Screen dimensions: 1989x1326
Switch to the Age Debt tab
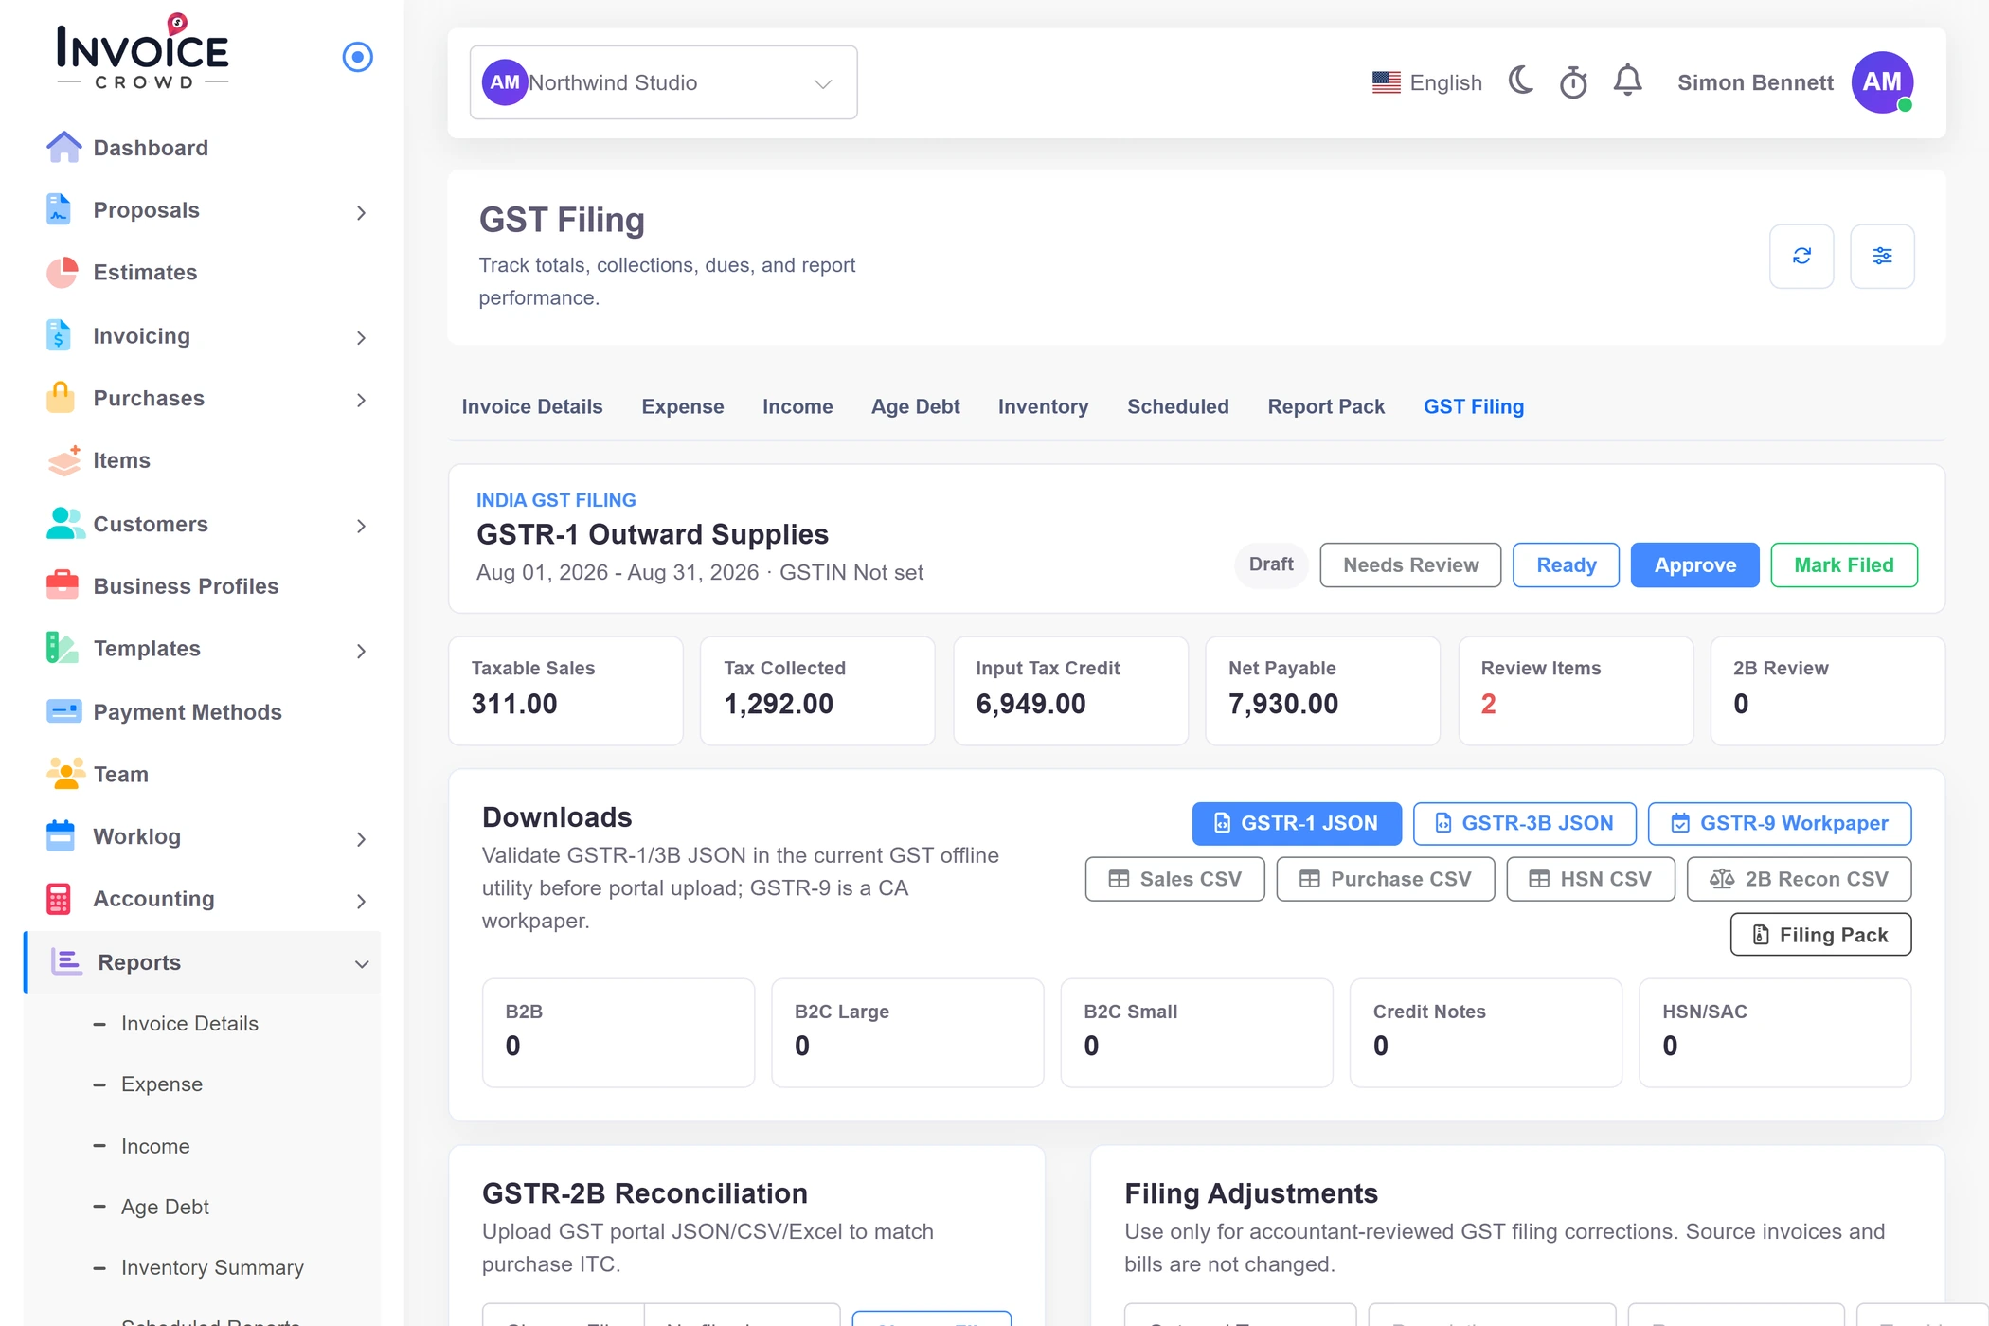point(915,406)
